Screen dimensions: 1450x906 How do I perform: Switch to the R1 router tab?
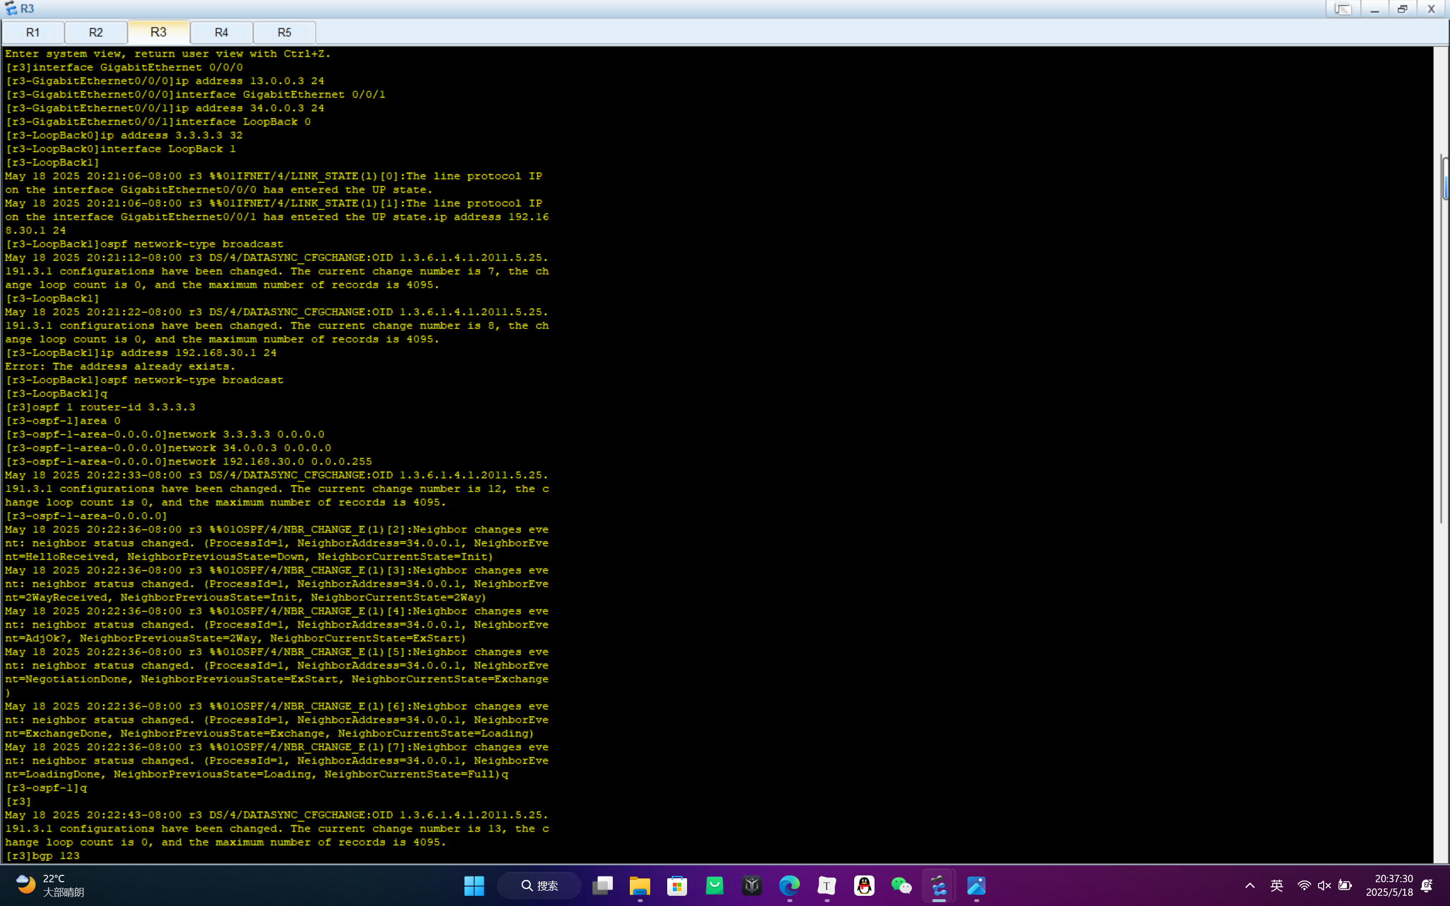pyautogui.click(x=33, y=32)
